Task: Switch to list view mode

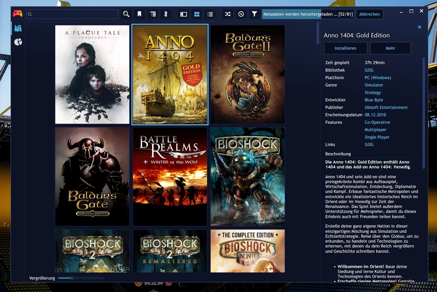Action: click(210, 14)
